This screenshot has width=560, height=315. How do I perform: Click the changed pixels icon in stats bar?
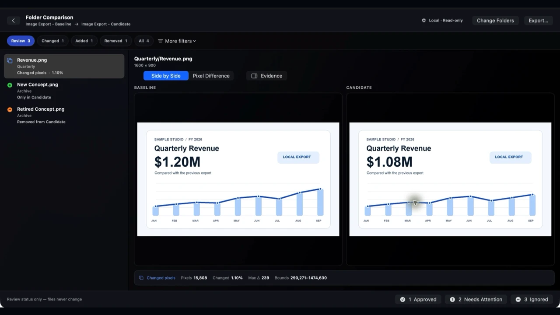141,278
